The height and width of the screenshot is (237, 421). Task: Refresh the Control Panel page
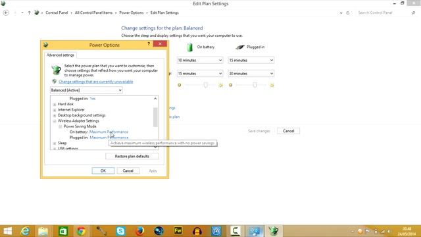coord(348,13)
